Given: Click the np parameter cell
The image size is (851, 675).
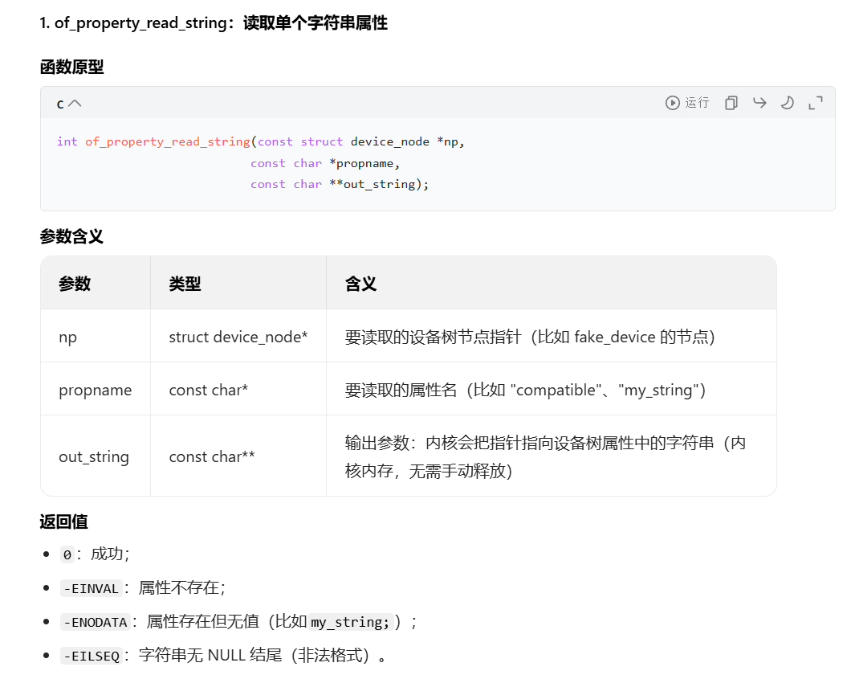Looking at the screenshot, I should (96, 336).
